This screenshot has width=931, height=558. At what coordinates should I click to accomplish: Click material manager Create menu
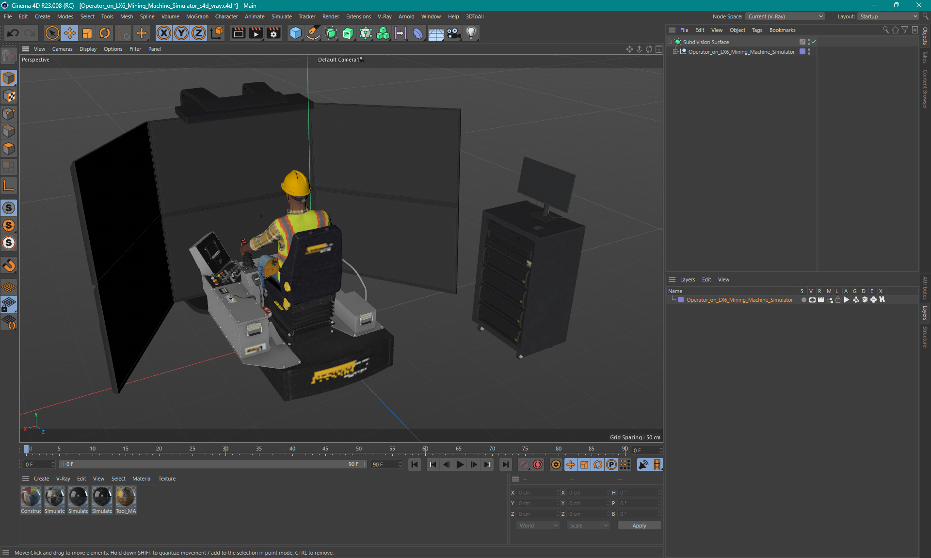pos(41,479)
